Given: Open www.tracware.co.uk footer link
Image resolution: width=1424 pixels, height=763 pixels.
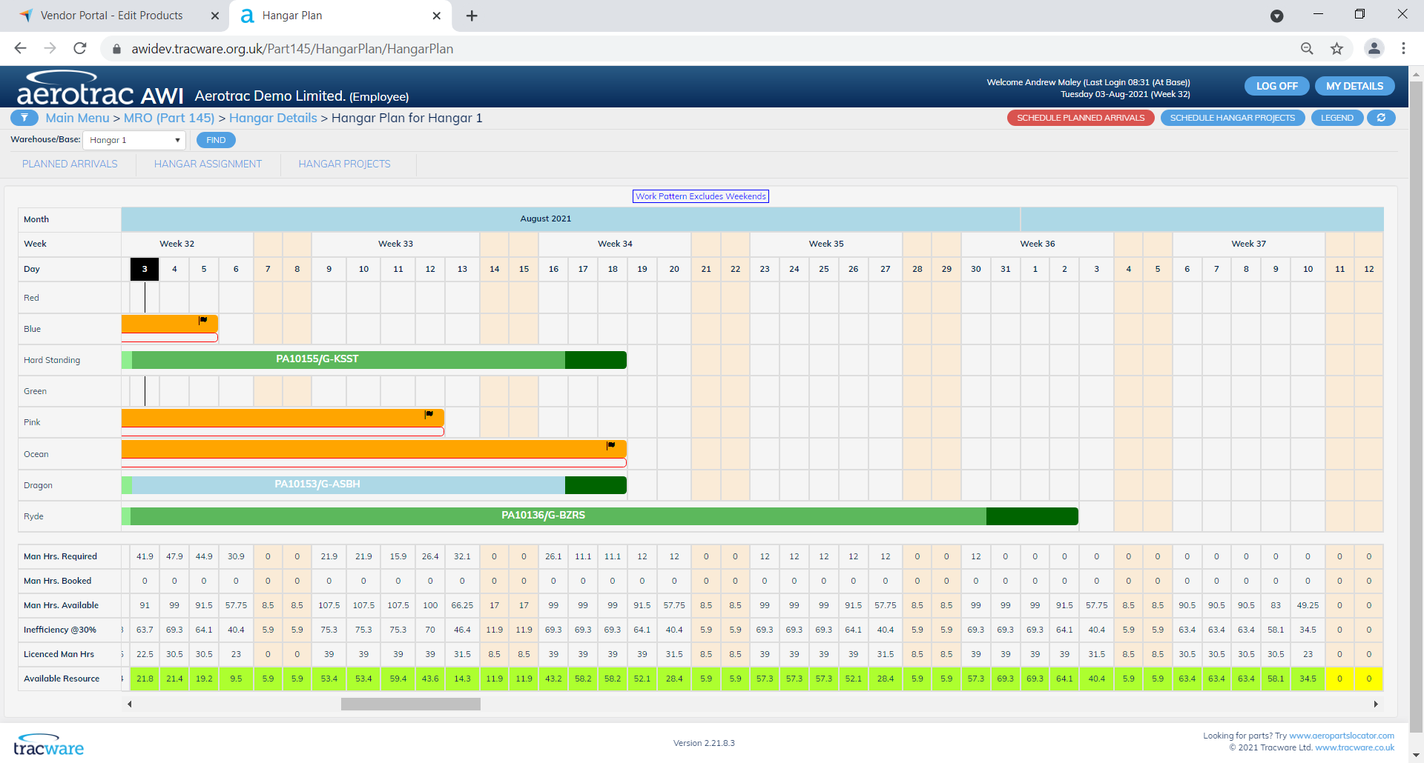Looking at the screenshot, I should (1354, 747).
